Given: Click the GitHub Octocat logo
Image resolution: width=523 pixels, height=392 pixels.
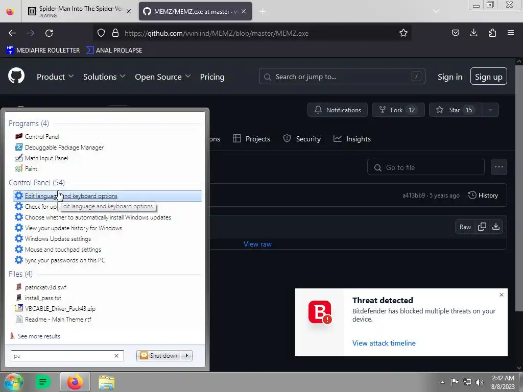Looking at the screenshot, I should pyautogui.click(x=16, y=76).
